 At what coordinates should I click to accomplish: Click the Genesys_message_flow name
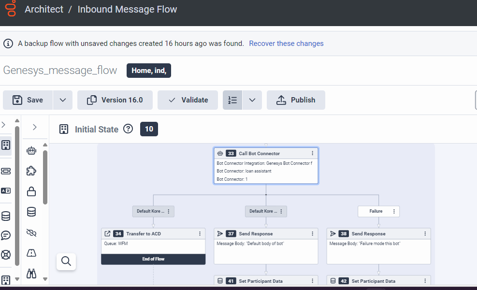(60, 71)
